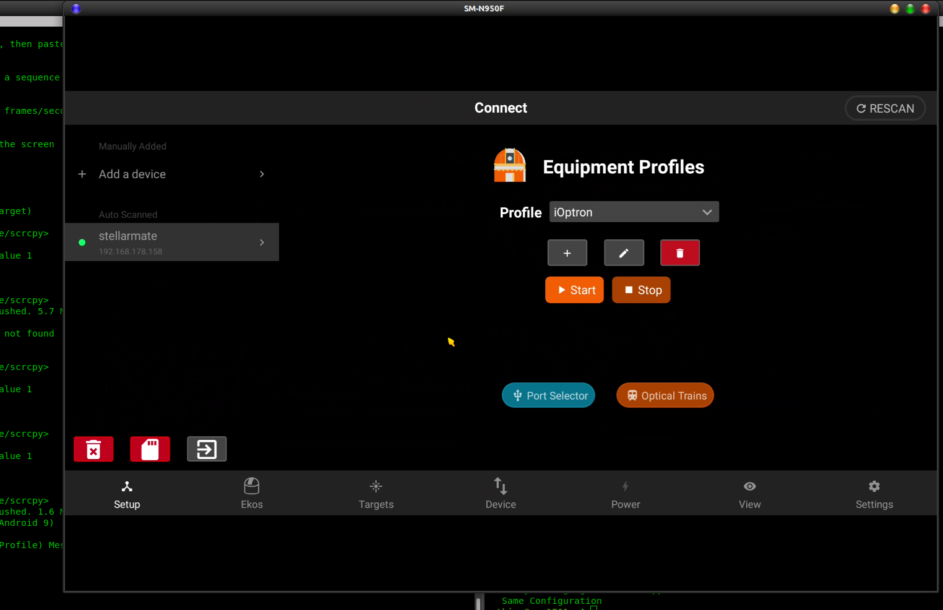Add a new equipment profile with plus button
Viewport: 943px width, 610px height.
pos(567,252)
